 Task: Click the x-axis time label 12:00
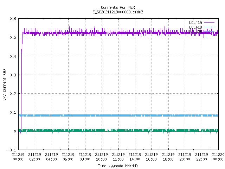118,159
